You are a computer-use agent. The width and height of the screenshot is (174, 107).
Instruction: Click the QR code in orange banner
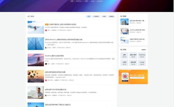point(125,77)
